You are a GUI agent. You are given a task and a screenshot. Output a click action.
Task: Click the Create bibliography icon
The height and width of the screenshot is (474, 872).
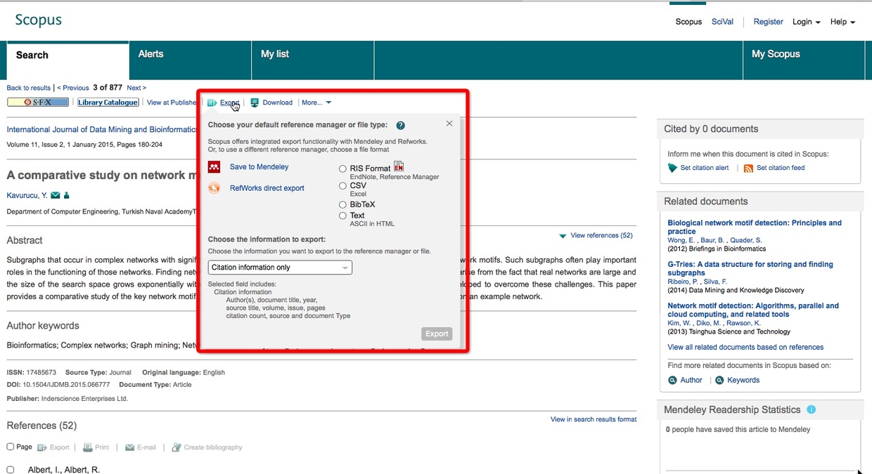click(x=177, y=447)
